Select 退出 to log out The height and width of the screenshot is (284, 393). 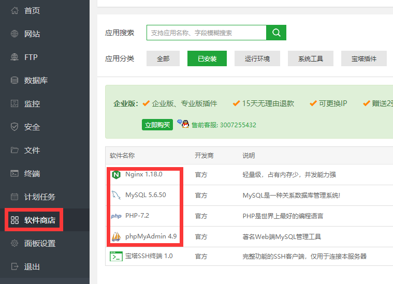click(x=32, y=266)
